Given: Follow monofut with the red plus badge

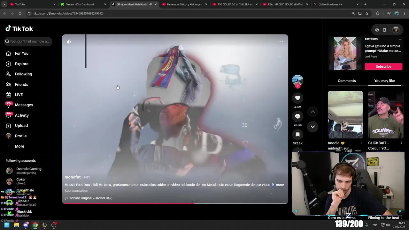Looking at the screenshot, I should click(297, 86).
